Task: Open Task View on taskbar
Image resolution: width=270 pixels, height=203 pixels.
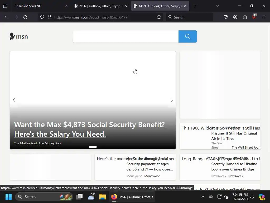Action: tap(80, 197)
